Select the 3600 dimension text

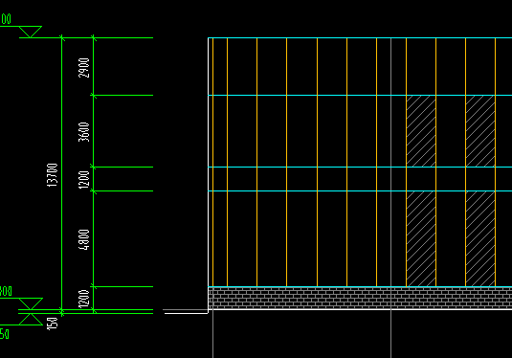point(84,132)
